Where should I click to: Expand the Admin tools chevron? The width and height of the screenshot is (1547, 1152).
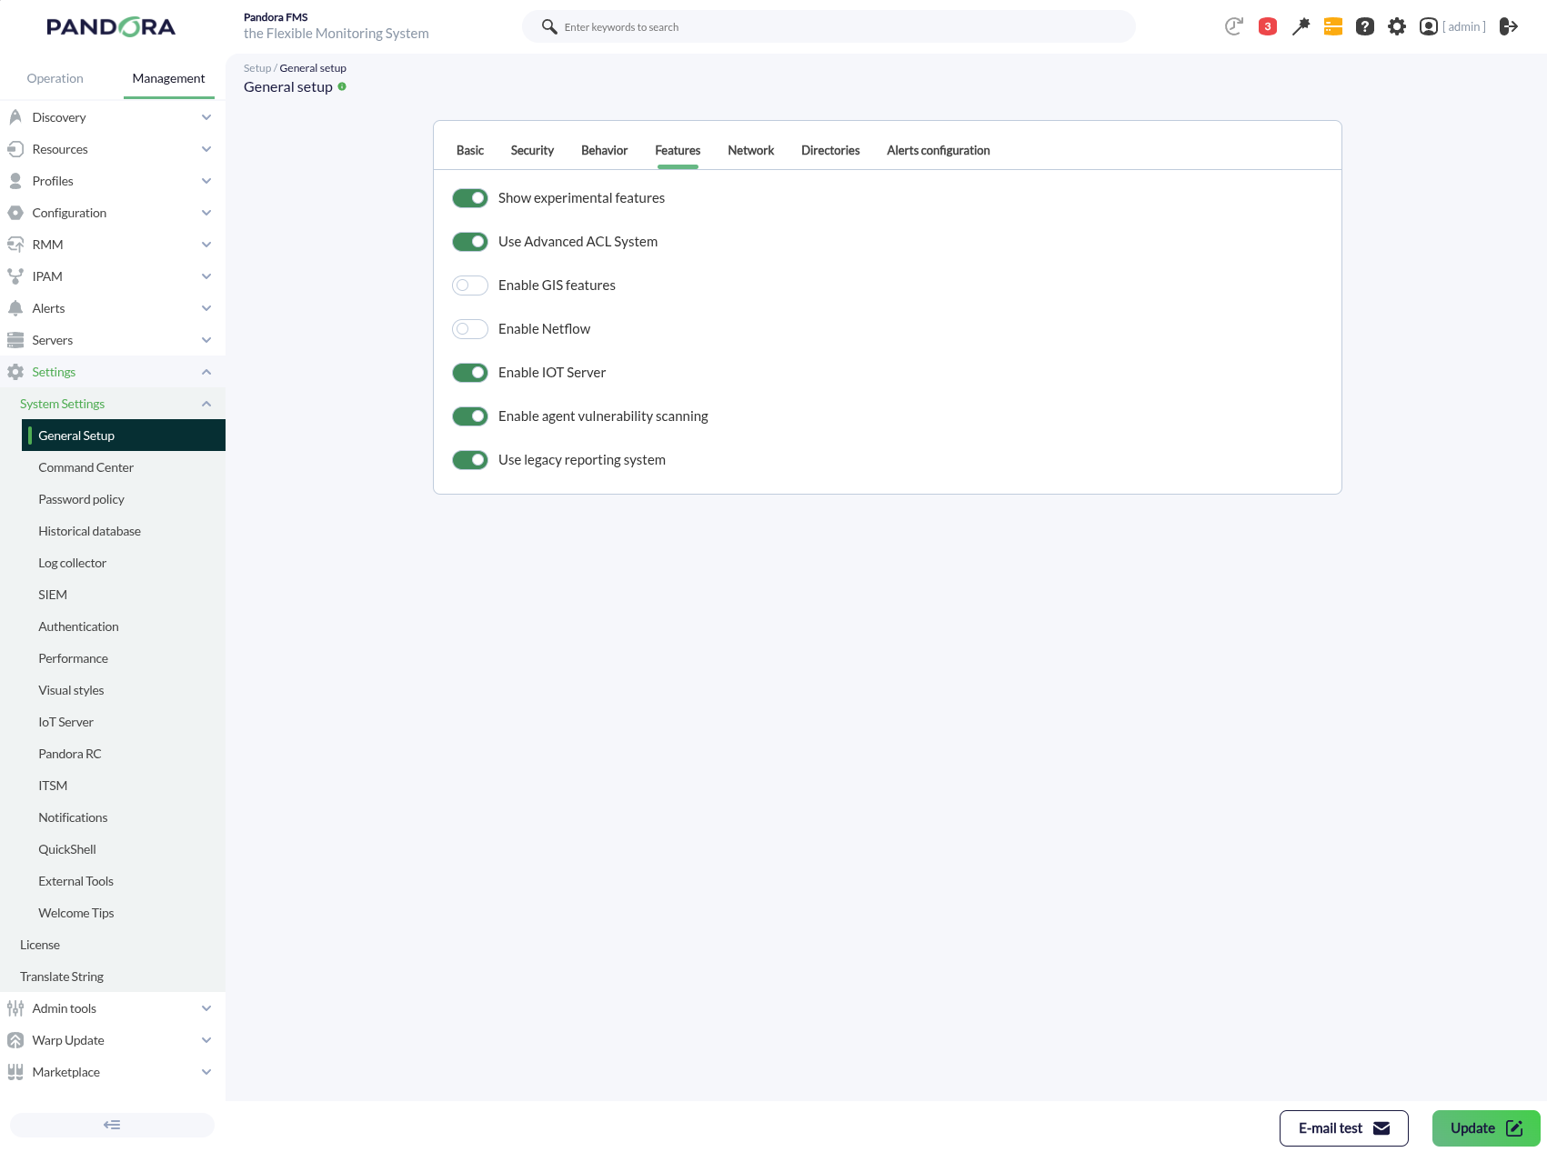click(x=206, y=1008)
